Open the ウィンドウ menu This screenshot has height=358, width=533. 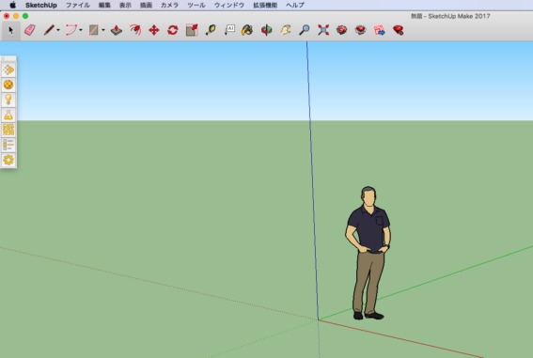229,5
